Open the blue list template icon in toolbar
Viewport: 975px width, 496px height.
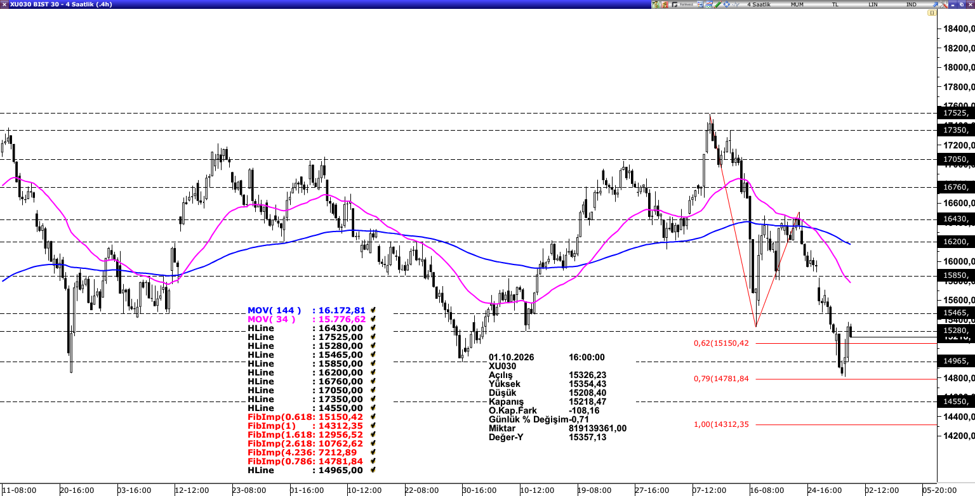(x=700, y=4)
